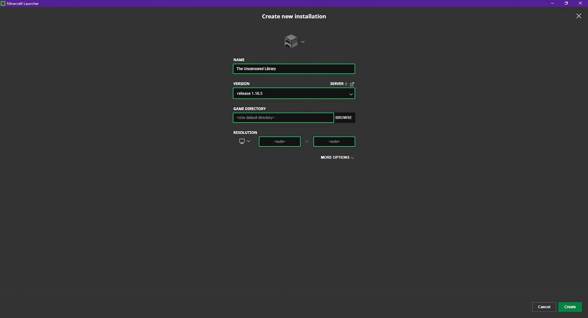Click the SERVER download link
Image resolution: width=588 pixels, height=318 pixels.
(338, 84)
